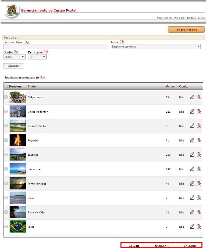This screenshot has width=207, height=248.
Task: Edit the Cristo Redentor postcard pencil icon
Action: click(x=192, y=111)
